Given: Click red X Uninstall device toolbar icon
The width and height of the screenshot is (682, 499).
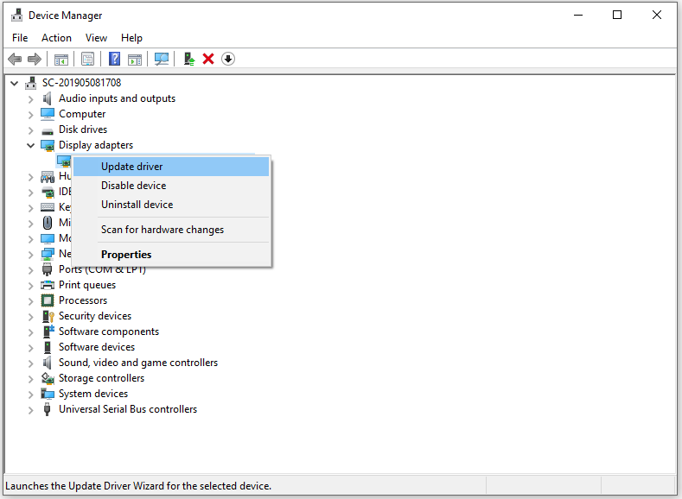Looking at the screenshot, I should (x=208, y=59).
